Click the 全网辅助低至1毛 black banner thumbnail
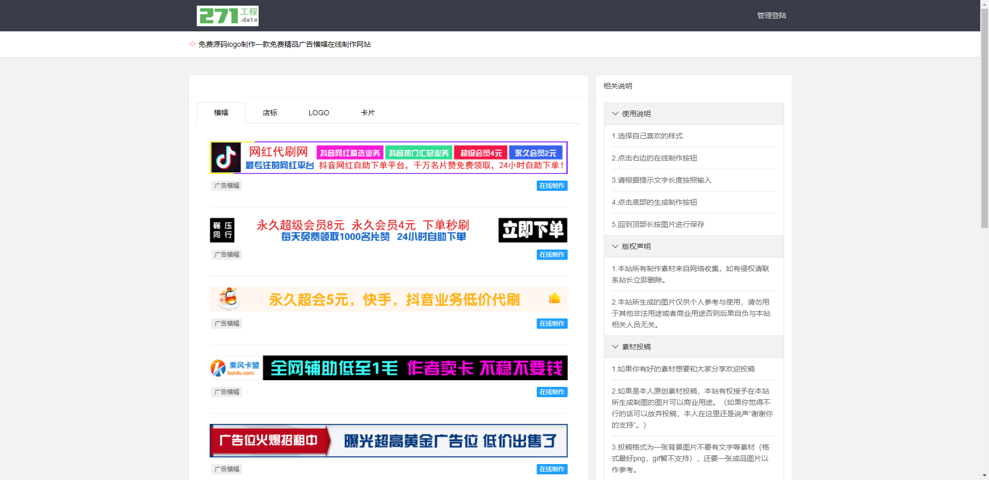The width and height of the screenshot is (989, 480). [388, 368]
